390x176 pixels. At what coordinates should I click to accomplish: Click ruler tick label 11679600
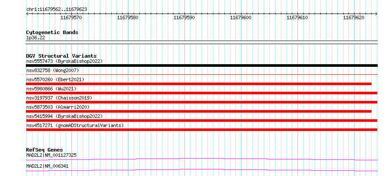tap(241, 17)
